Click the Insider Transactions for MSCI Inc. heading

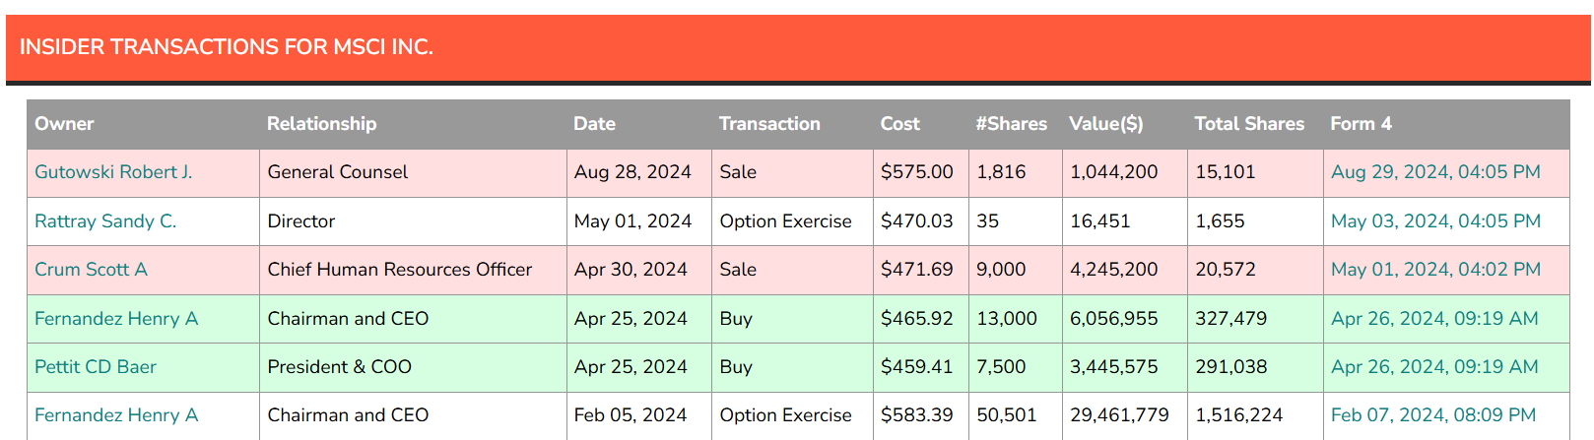click(x=227, y=47)
